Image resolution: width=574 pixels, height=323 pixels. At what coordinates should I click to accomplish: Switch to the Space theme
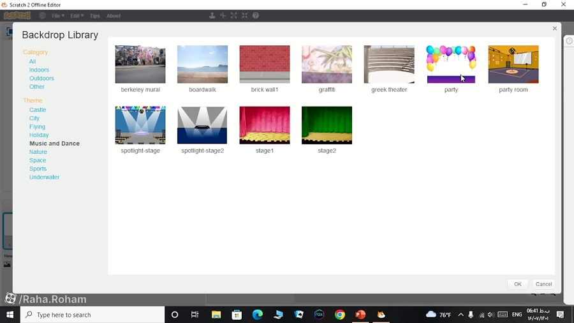[x=38, y=160]
